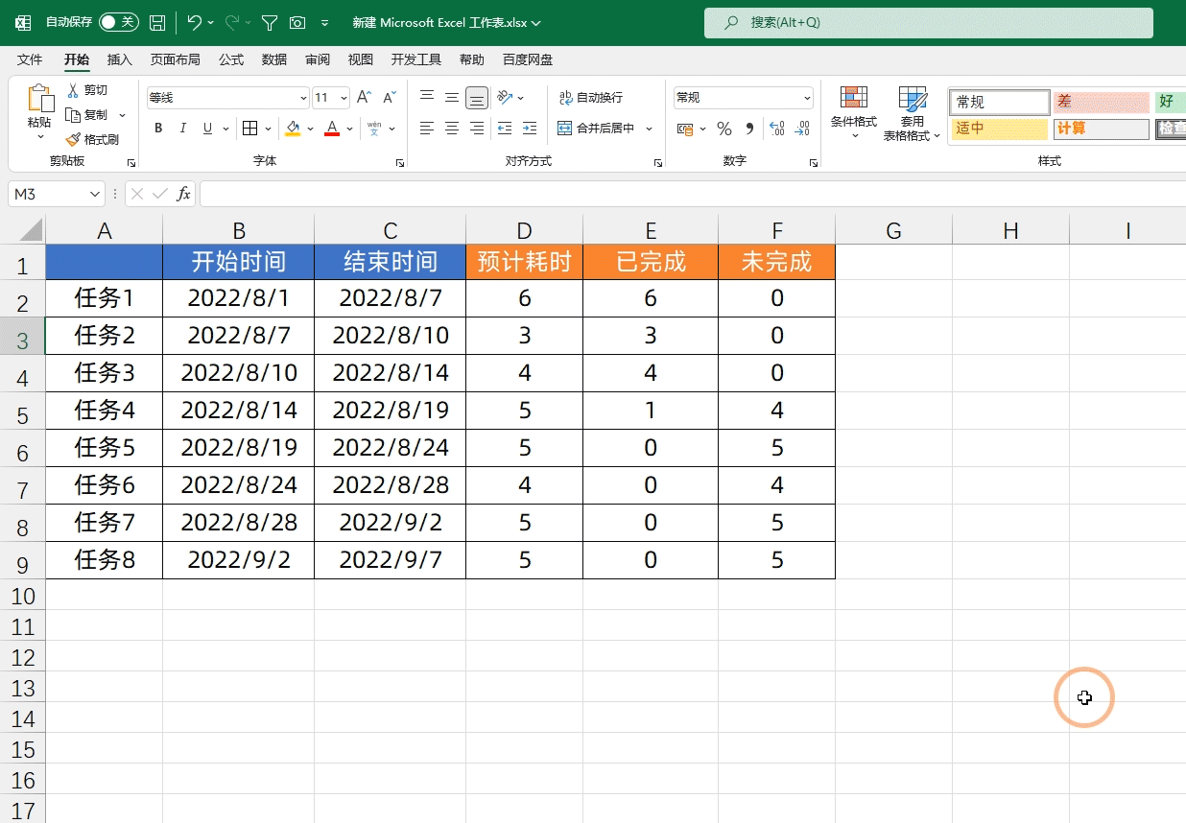The width and height of the screenshot is (1186, 823).
Task: Open the workbook file name dropdown
Action: (x=536, y=22)
